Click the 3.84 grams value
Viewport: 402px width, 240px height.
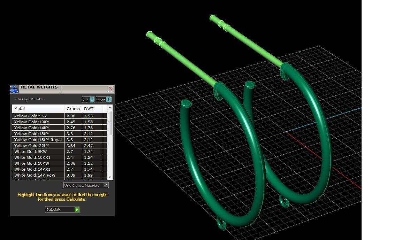click(x=71, y=145)
